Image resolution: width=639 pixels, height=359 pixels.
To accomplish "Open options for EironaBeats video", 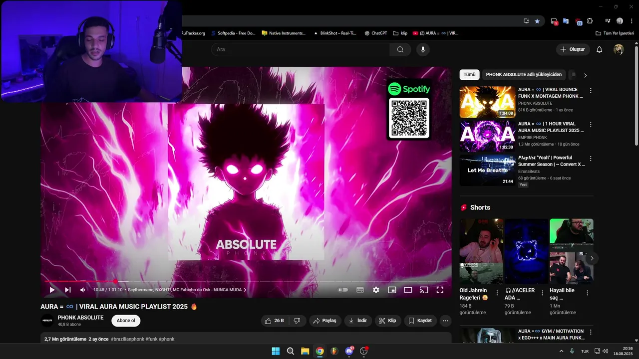I will pyautogui.click(x=591, y=159).
